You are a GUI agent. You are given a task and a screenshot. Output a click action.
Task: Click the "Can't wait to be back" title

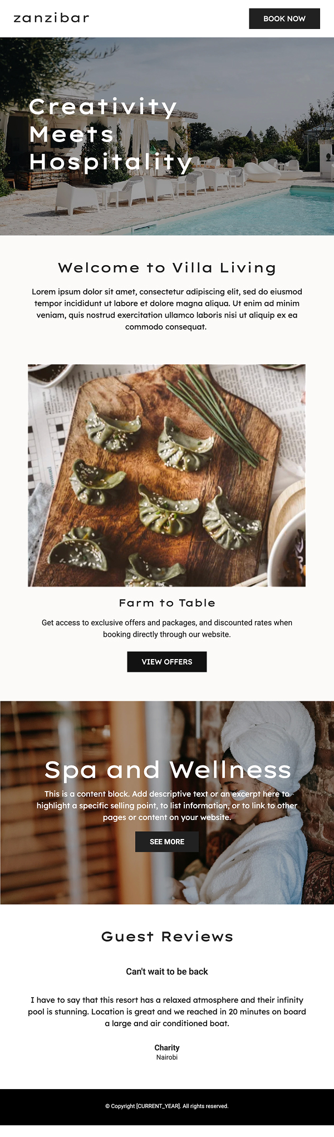167,972
